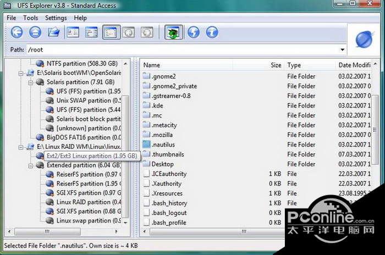Select the [unknown] partition item
Screen dimensions: 385x255
tap(89, 129)
